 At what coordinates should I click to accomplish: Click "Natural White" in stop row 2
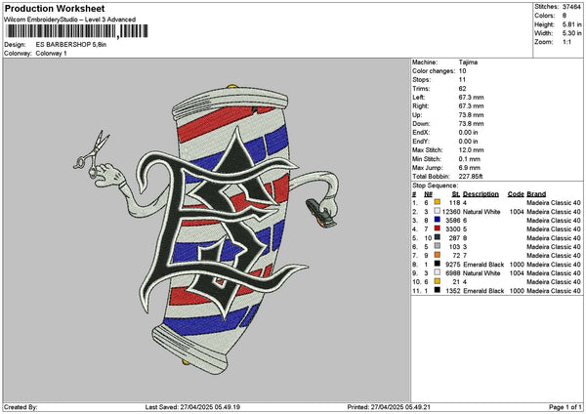481,212
